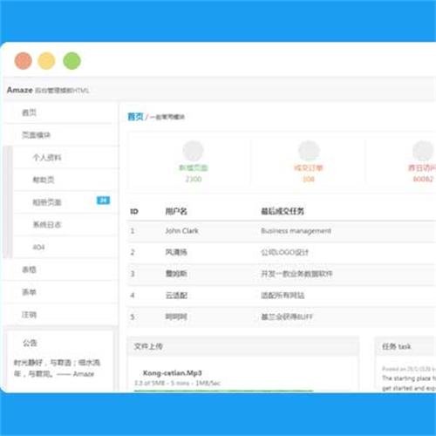Open 表格 in the sidebar
The width and height of the screenshot is (436, 436).
29,269
